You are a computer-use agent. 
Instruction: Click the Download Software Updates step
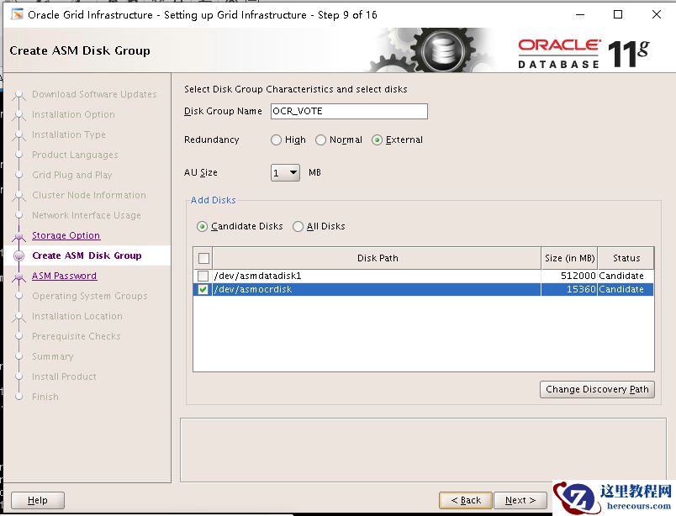[x=94, y=94]
